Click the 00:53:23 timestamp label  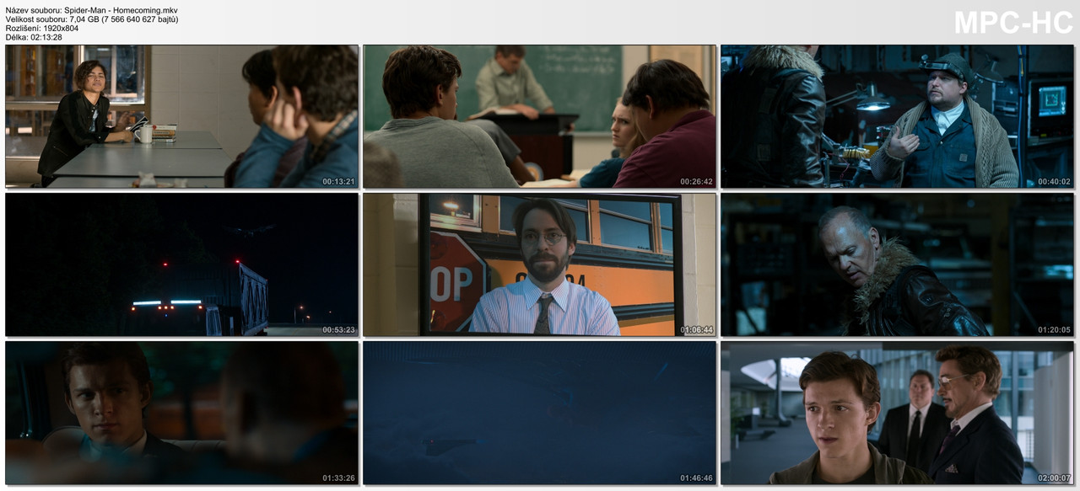(x=338, y=330)
